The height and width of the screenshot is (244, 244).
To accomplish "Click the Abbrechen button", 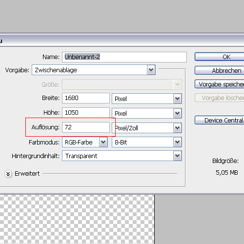I will 220,70.
